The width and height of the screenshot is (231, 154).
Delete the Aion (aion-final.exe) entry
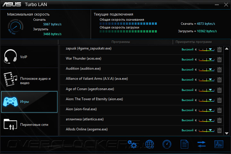pos(219,110)
